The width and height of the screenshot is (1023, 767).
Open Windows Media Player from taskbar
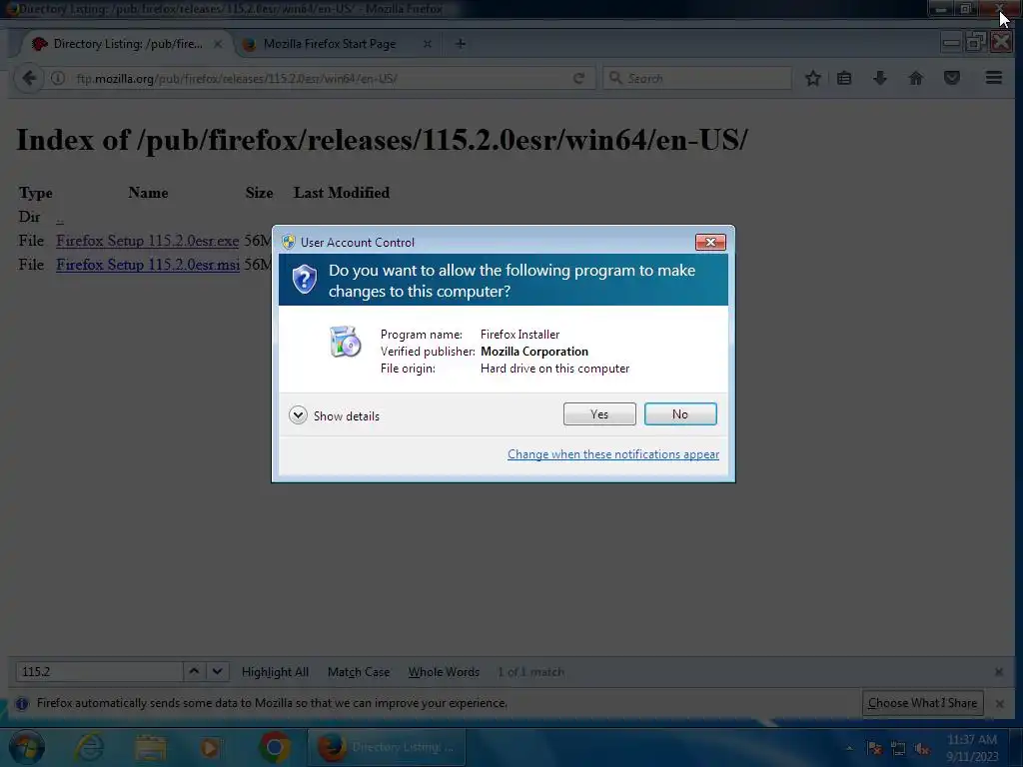210,747
